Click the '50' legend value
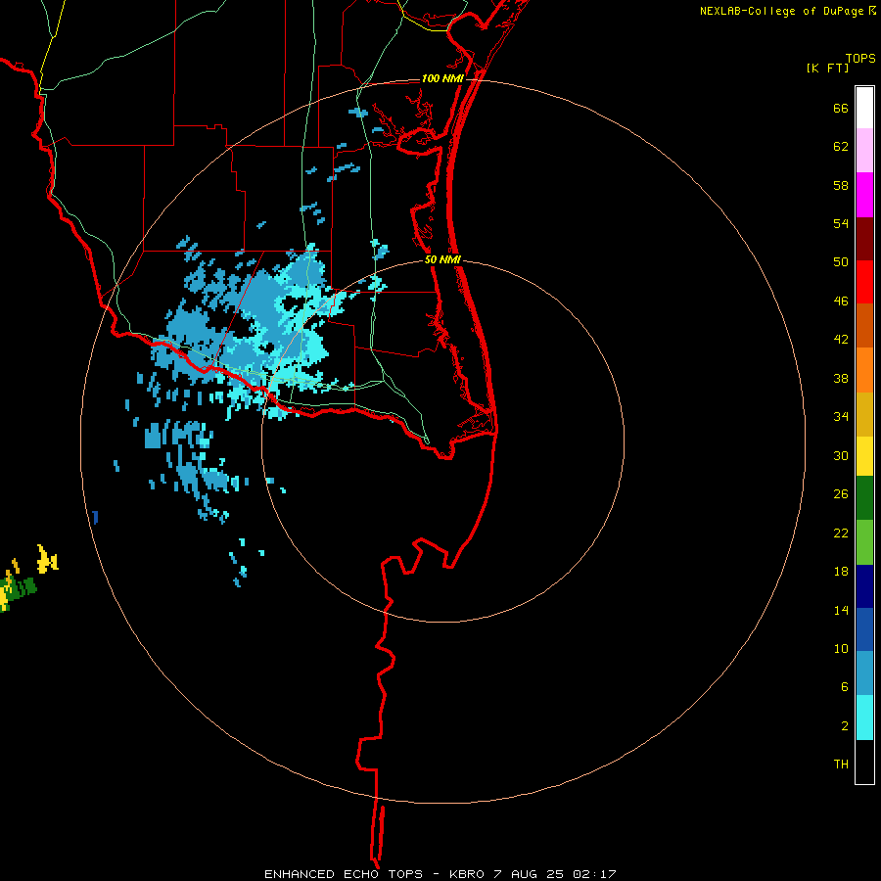Viewport: 881px width, 881px height. (x=841, y=261)
